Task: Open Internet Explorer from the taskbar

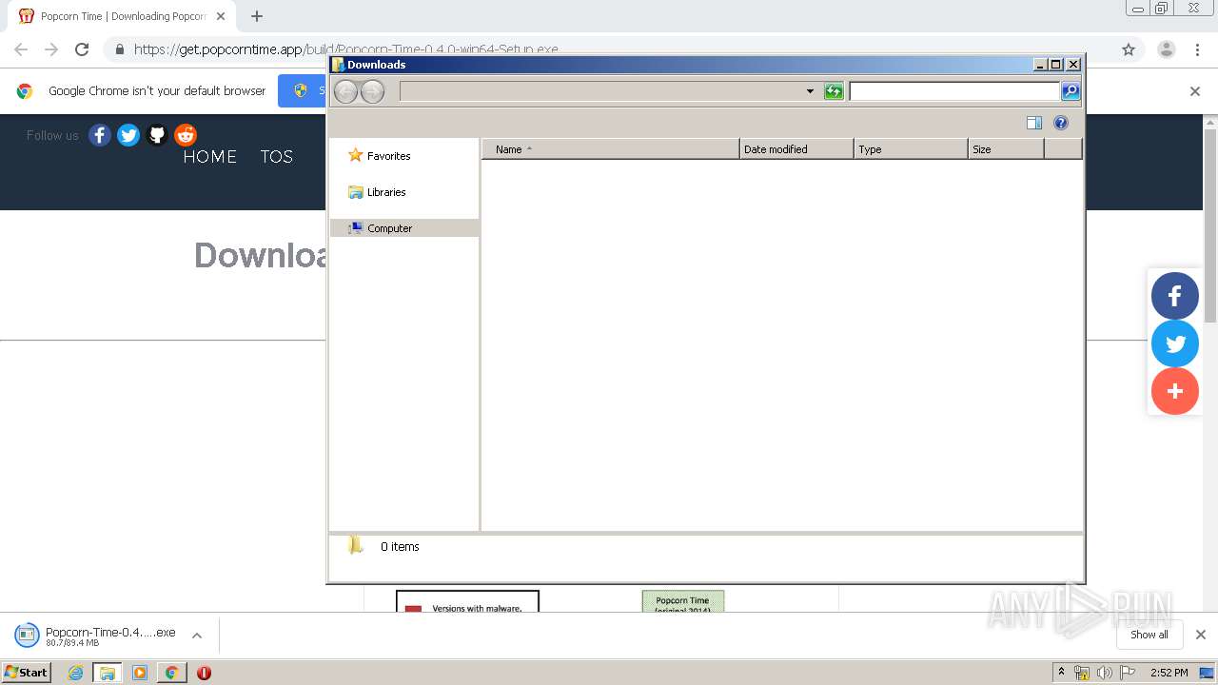Action: coord(75,673)
